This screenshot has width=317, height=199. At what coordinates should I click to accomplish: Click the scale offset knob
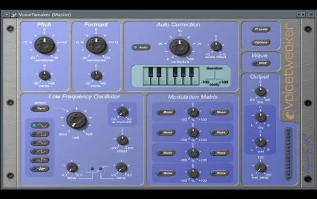pos(216,47)
